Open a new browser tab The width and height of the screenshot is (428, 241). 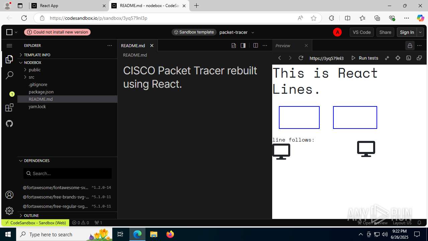click(197, 6)
